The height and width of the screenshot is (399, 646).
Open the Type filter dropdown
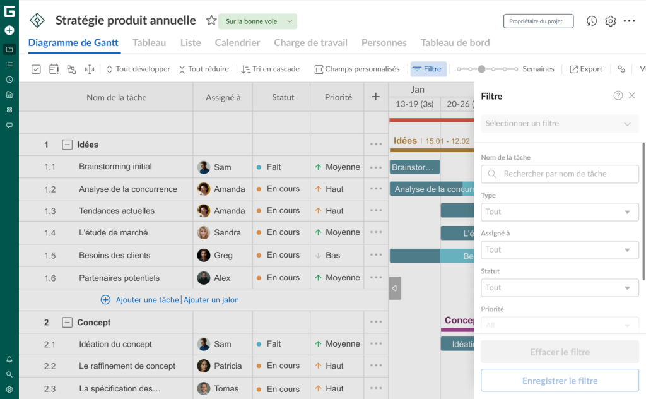tap(560, 212)
